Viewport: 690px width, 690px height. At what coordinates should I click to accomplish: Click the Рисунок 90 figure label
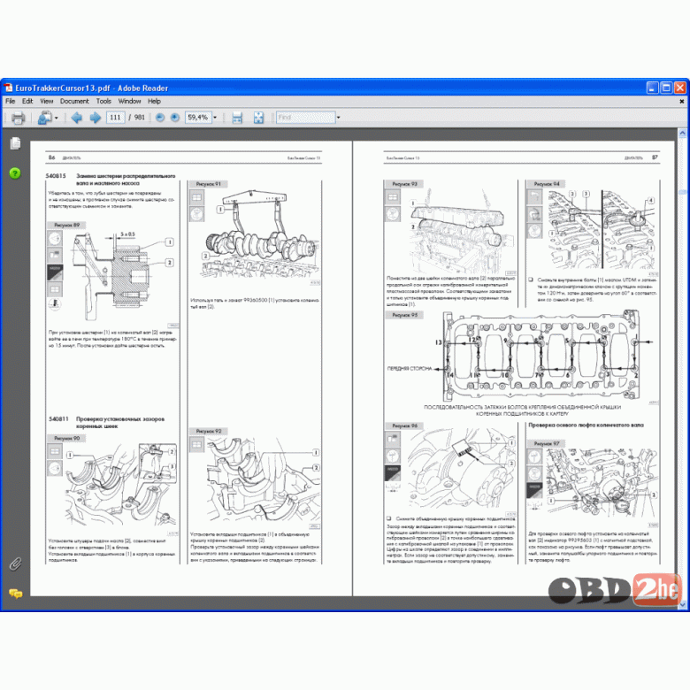pyautogui.click(x=66, y=438)
